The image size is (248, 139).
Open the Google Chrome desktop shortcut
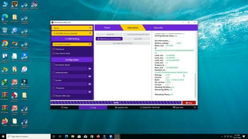point(5,45)
